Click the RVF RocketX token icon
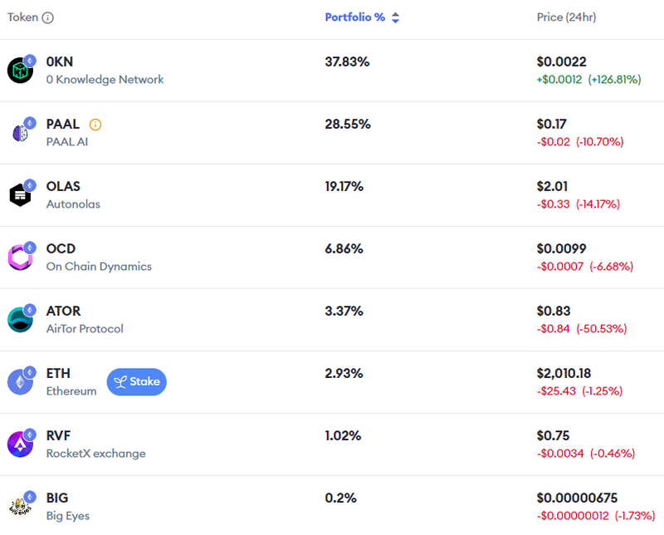 click(x=20, y=444)
